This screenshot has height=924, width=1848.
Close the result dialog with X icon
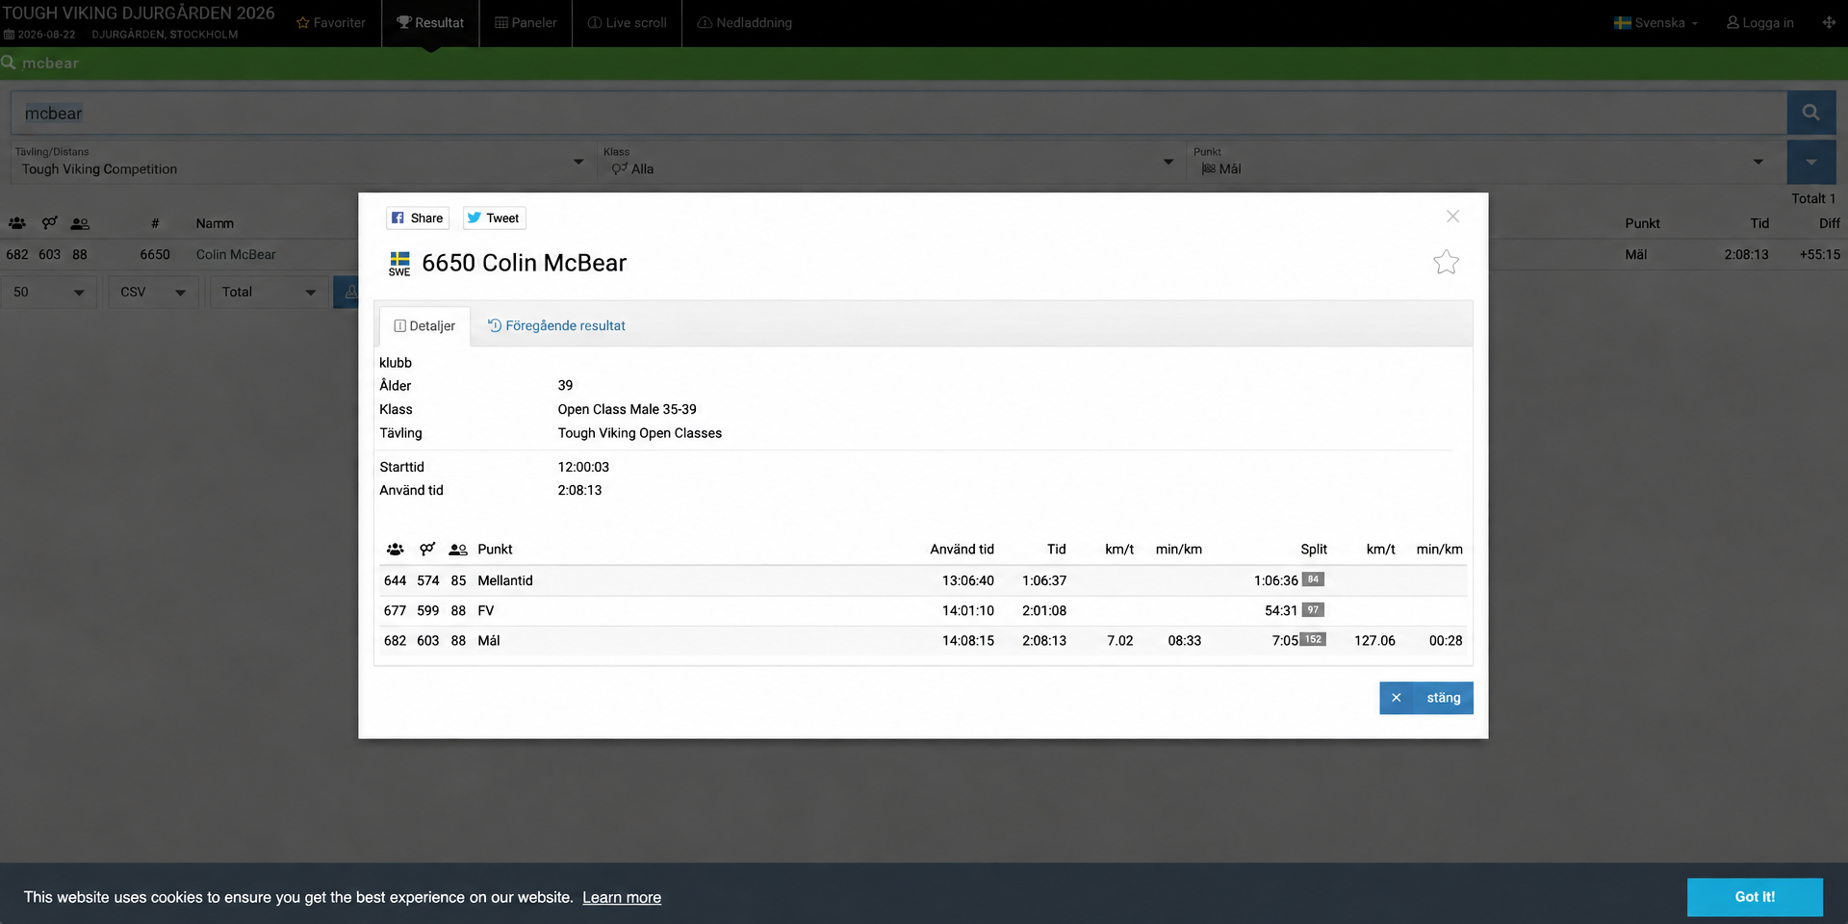tap(1452, 217)
